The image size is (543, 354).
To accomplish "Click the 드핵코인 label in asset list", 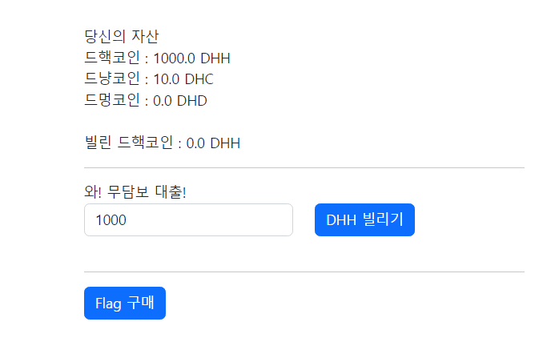I will coord(112,58).
